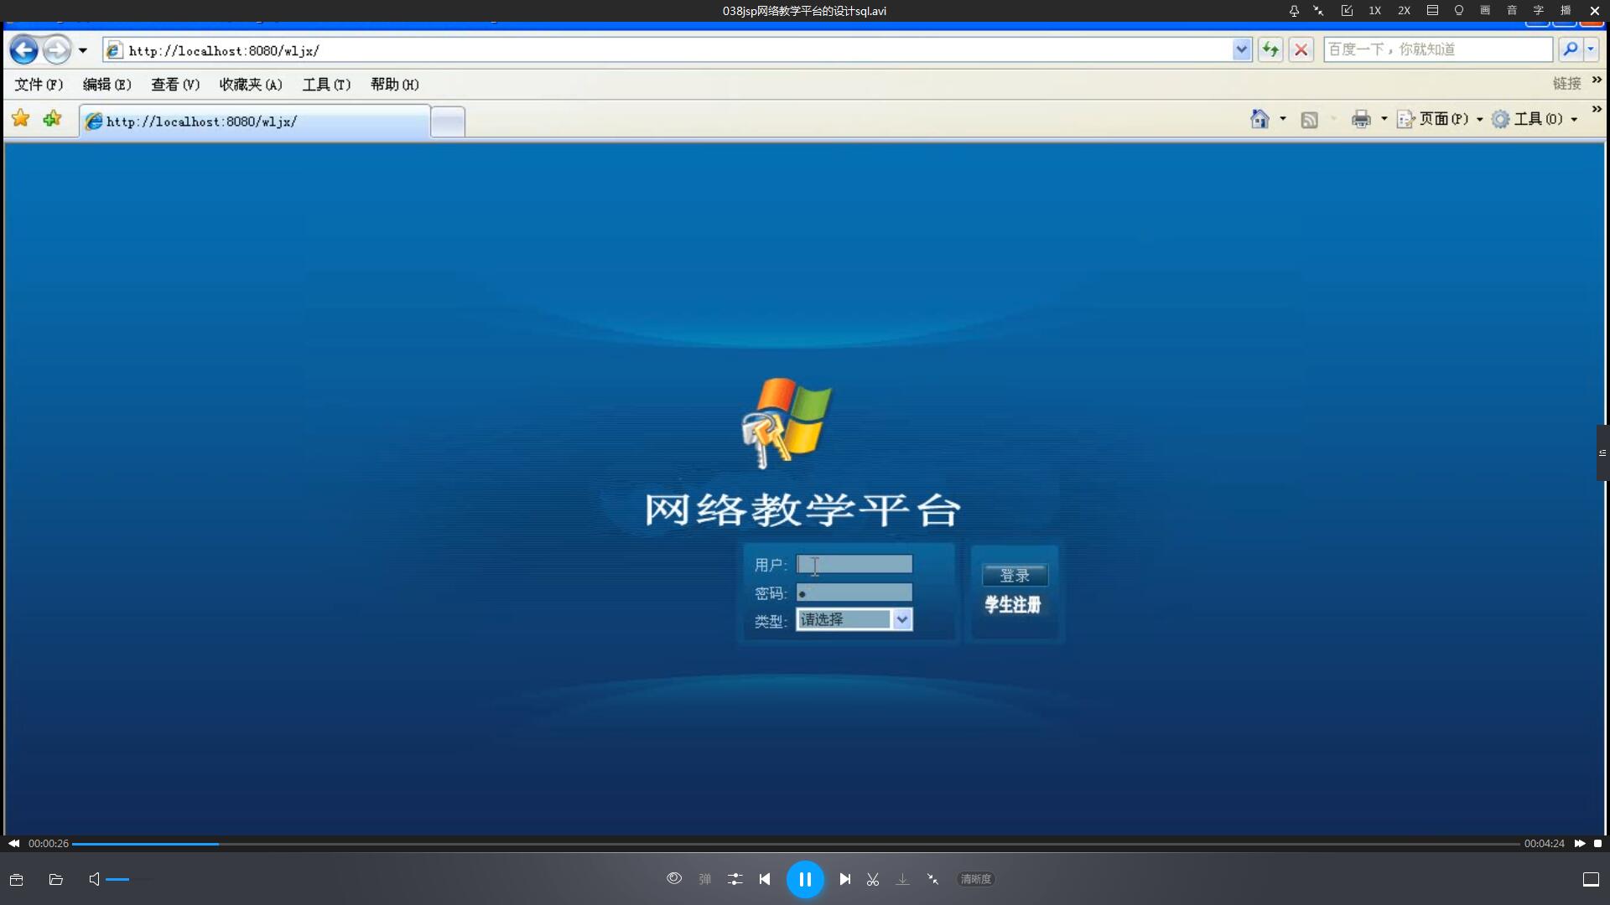Viewport: 1610px width, 905px height.
Task: Toggle the eye icon in player bar
Action: [x=674, y=878]
